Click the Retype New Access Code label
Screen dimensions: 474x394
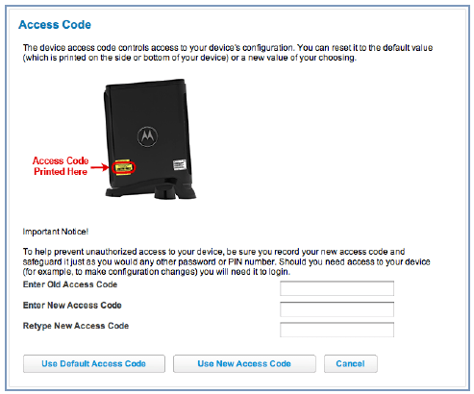pos(76,326)
